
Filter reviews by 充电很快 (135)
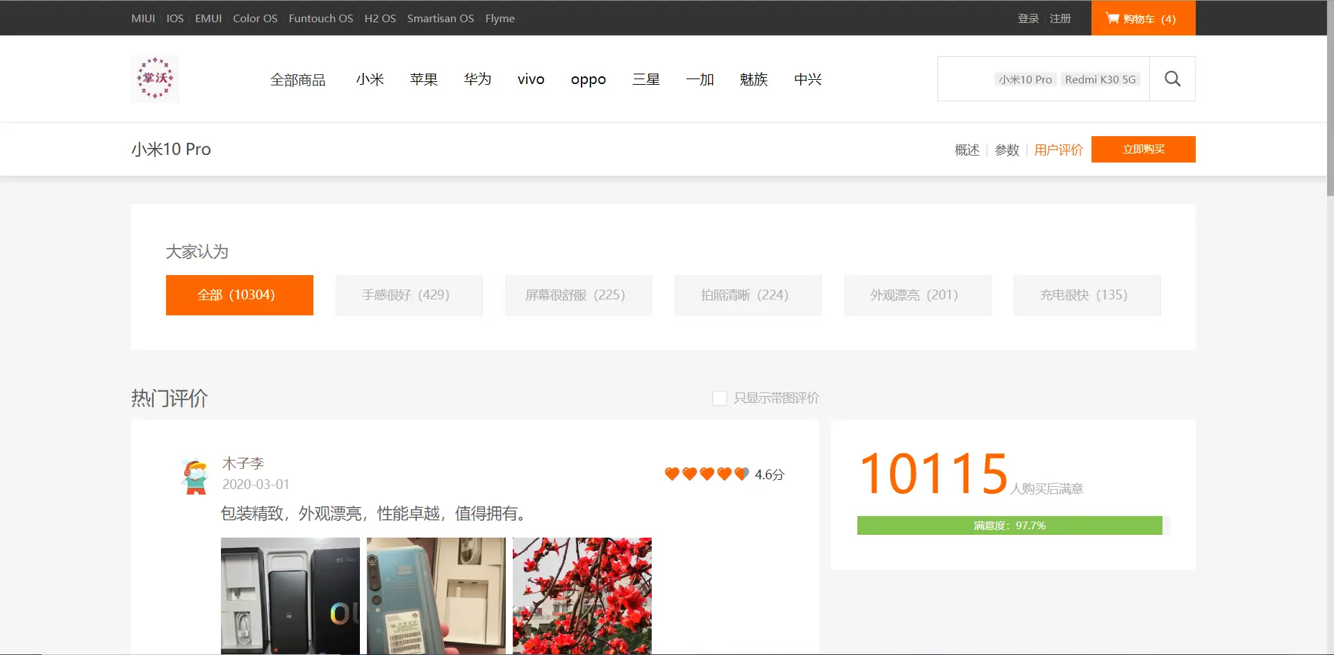coord(1087,295)
